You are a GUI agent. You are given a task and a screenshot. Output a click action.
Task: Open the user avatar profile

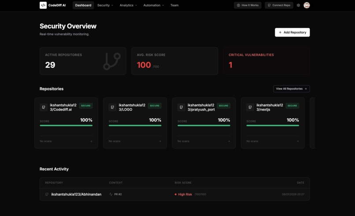(307, 5)
